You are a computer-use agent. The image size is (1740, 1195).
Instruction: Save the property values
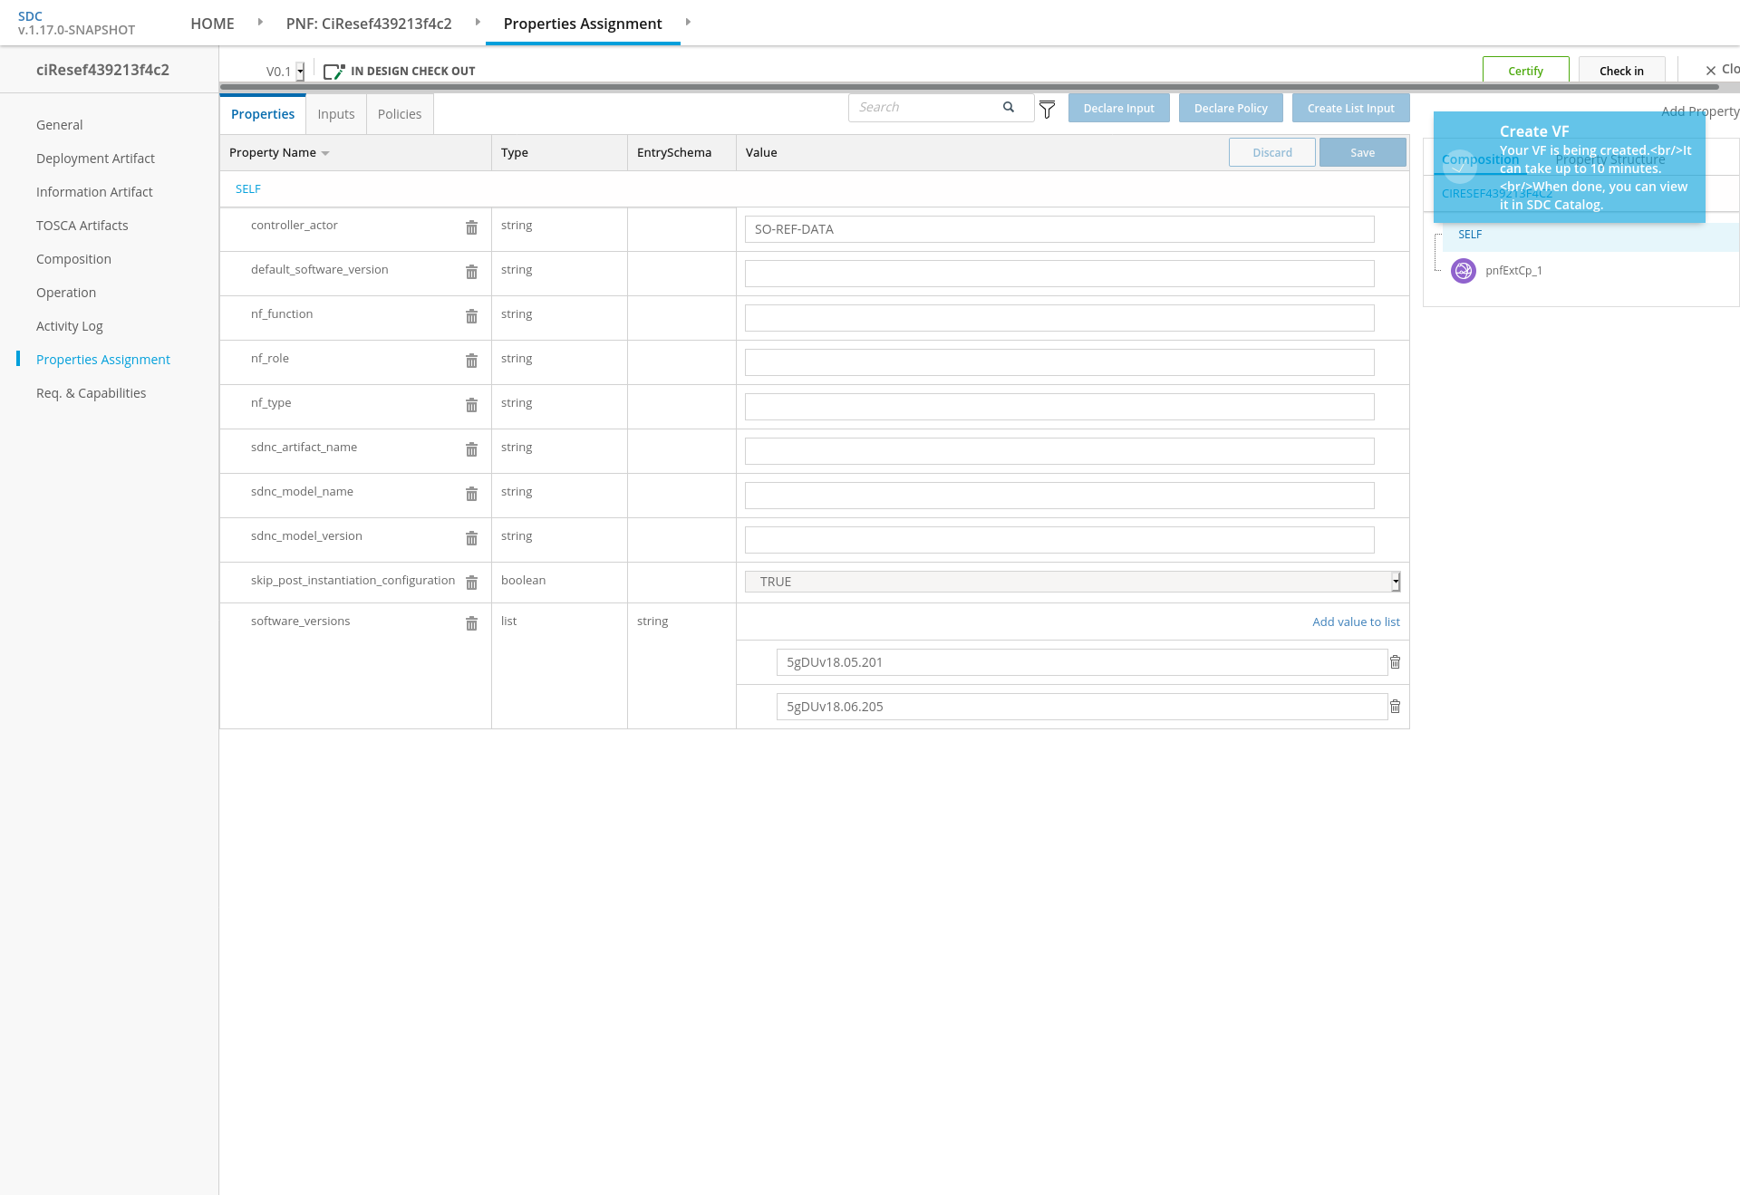click(1363, 152)
